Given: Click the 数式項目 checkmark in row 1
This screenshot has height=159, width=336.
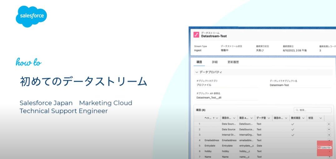Looking at the screenshot, I should [x=293, y=124].
